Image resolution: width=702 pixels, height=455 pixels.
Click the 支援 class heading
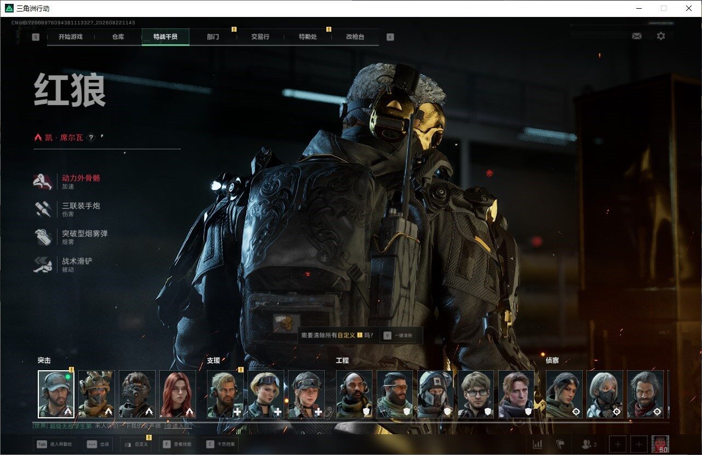click(214, 361)
